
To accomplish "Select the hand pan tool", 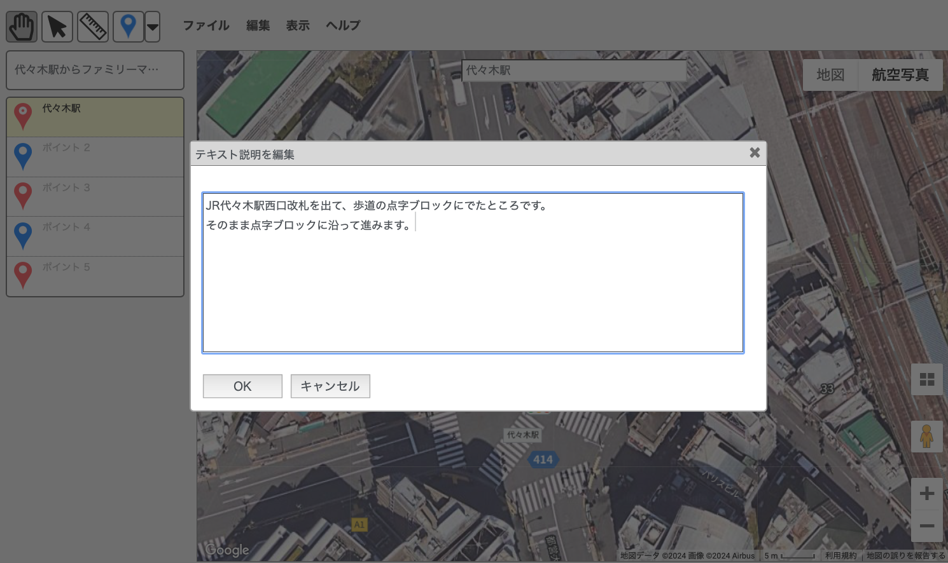I will click(22, 27).
